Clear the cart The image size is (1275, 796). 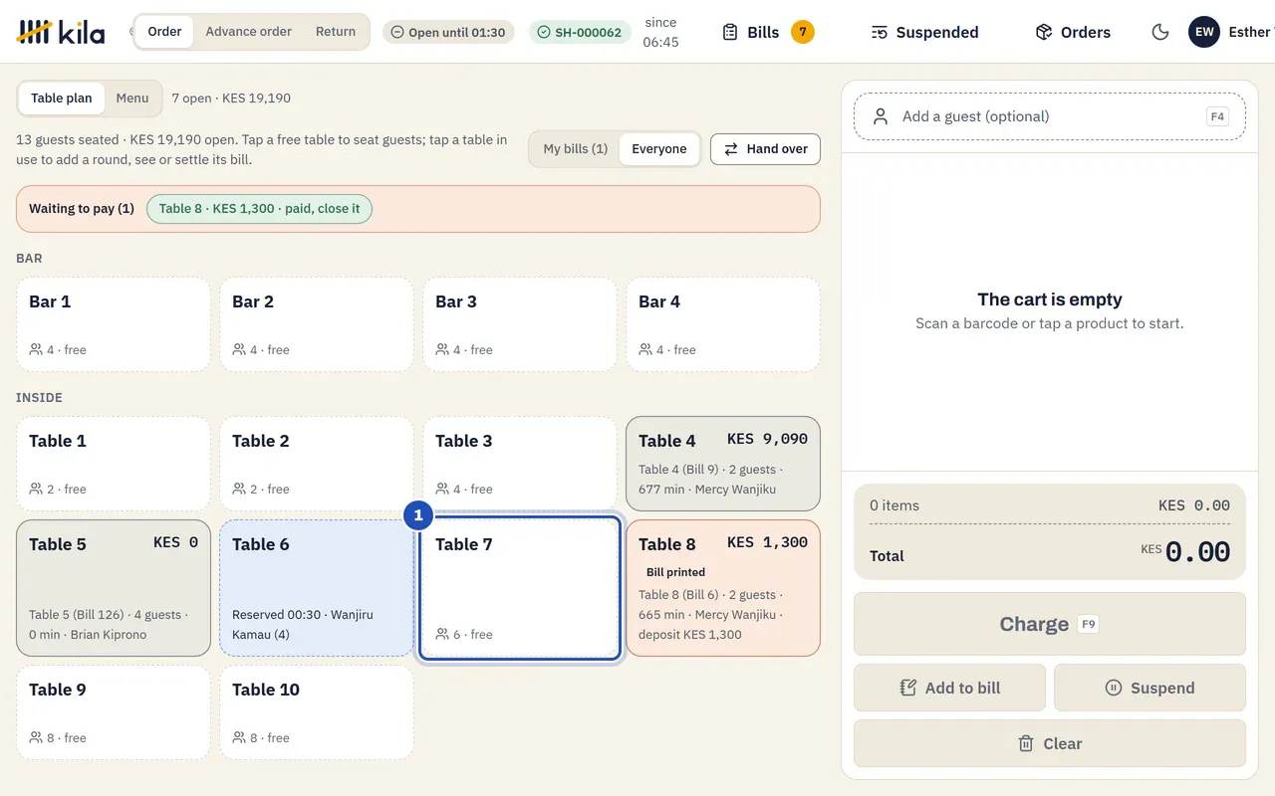click(x=1050, y=743)
